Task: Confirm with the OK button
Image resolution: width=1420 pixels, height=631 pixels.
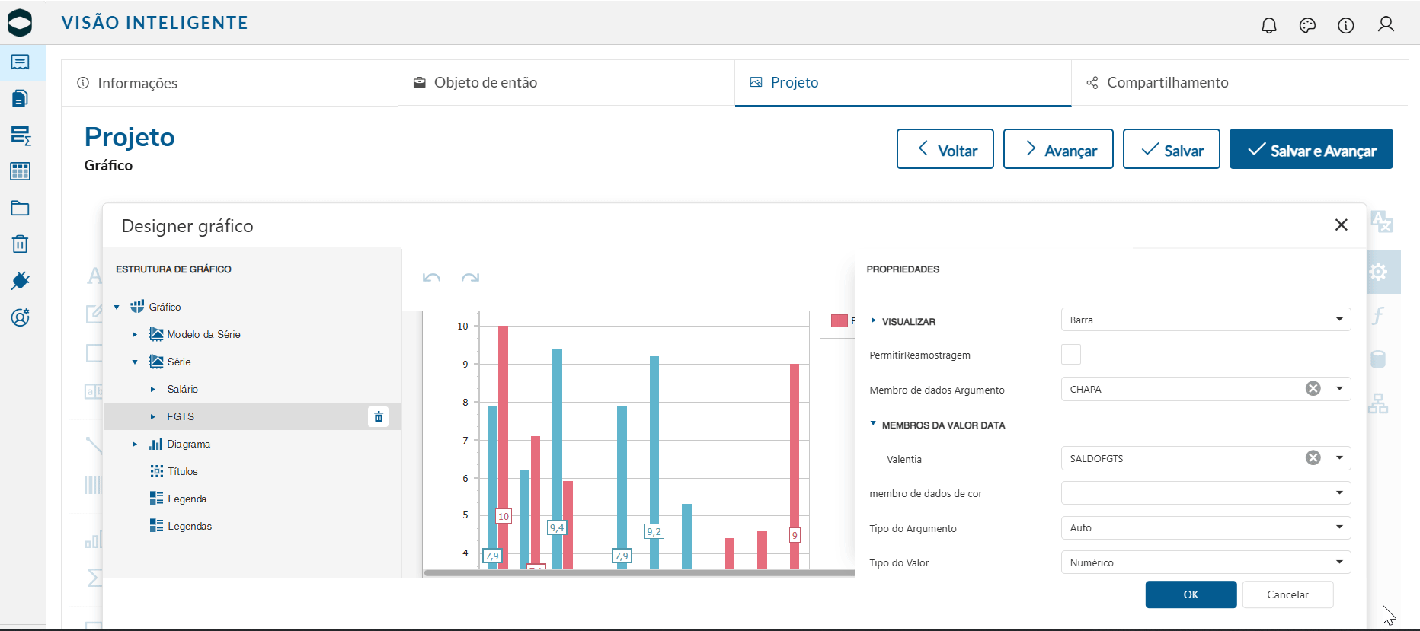Action: (x=1191, y=594)
